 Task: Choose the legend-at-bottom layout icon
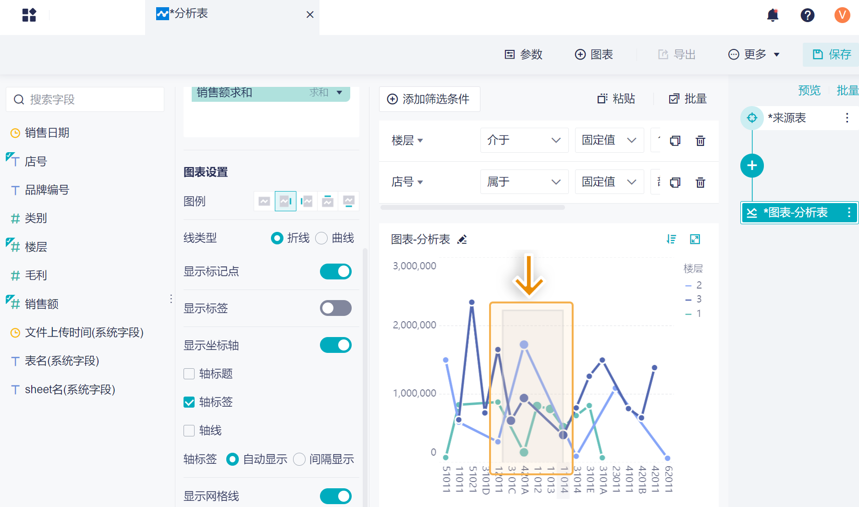click(349, 201)
